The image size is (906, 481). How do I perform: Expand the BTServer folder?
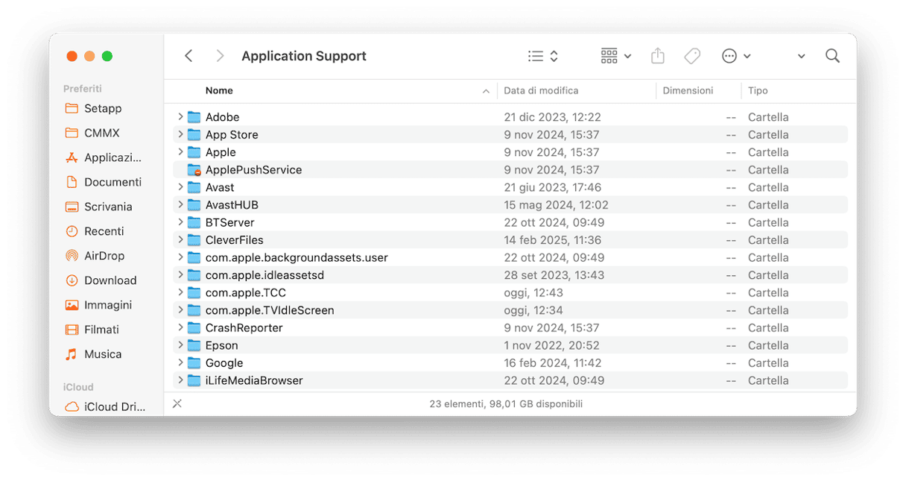pyautogui.click(x=180, y=222)
